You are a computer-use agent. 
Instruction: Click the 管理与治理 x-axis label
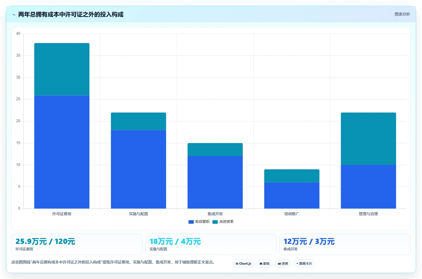pyautogui.click(x=368, y=214)
